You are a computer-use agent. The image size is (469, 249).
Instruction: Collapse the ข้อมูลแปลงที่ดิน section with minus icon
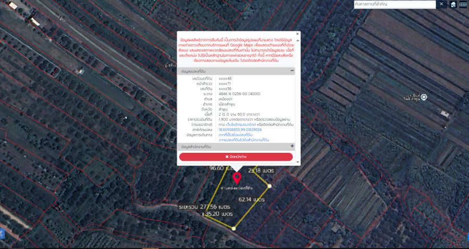[x=292, y=70]
